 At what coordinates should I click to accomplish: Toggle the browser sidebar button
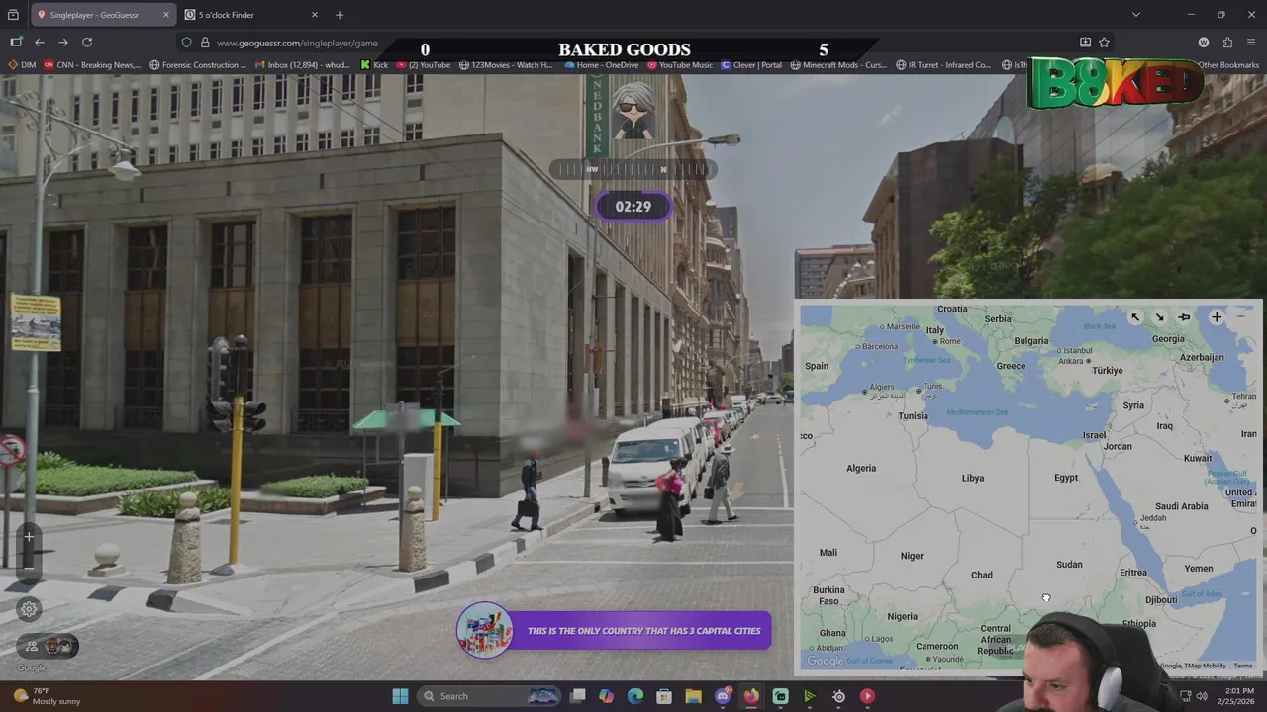click(x=16, y=43)
